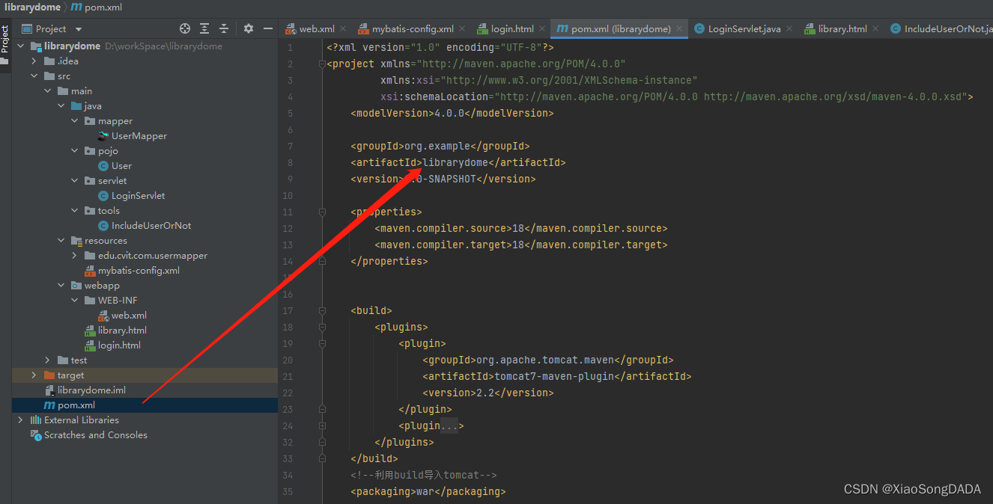Click the External Libraries icon
Screen dimensions: 993x504
(x=35, y=420)
